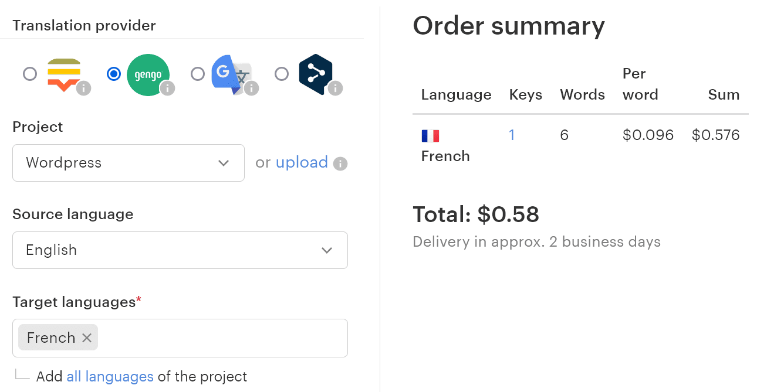Open the French keys count link

tap(512, 135)
